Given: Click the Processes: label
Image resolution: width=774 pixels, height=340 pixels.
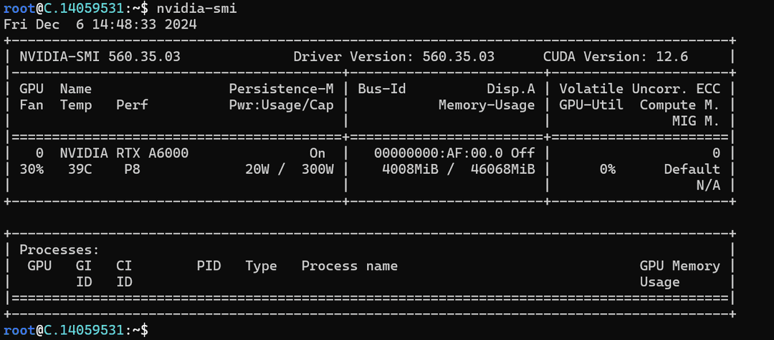Looking at the screenshot, I should click(59, 250).
